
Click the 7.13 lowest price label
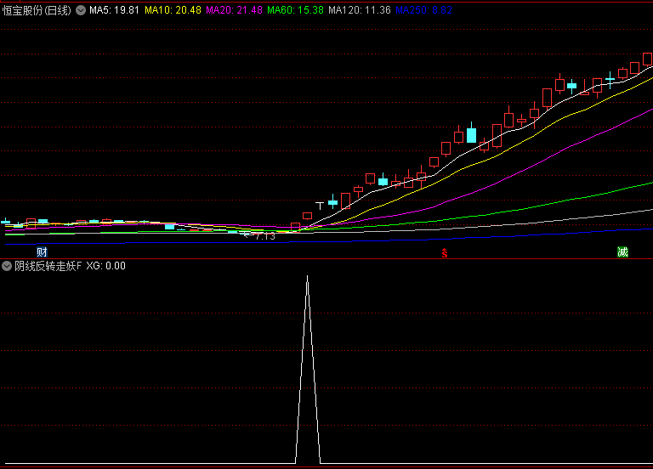pyautogui.click(x=264, y=236)
